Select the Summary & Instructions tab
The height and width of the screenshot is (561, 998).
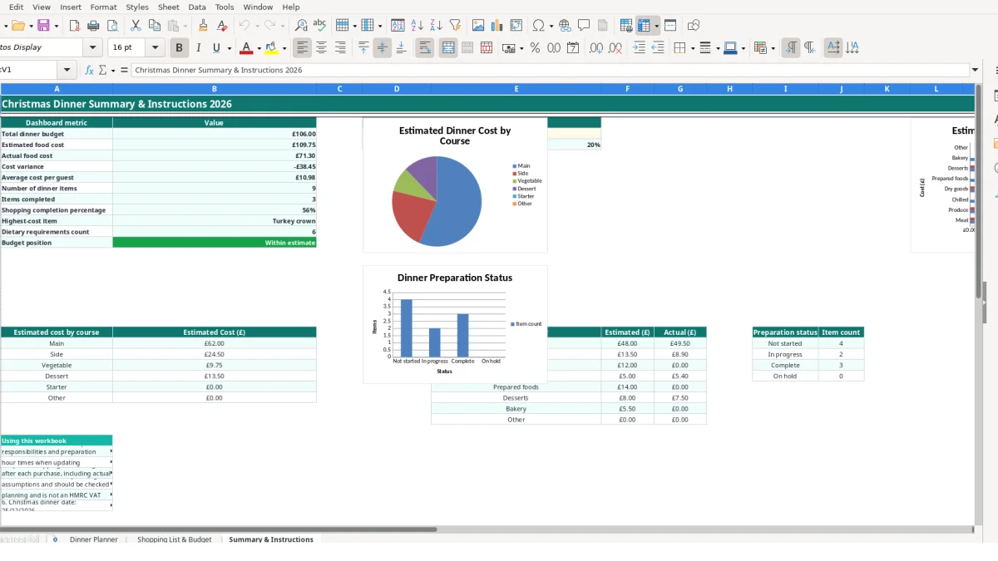pyautogui.click(x=271, y=539)
